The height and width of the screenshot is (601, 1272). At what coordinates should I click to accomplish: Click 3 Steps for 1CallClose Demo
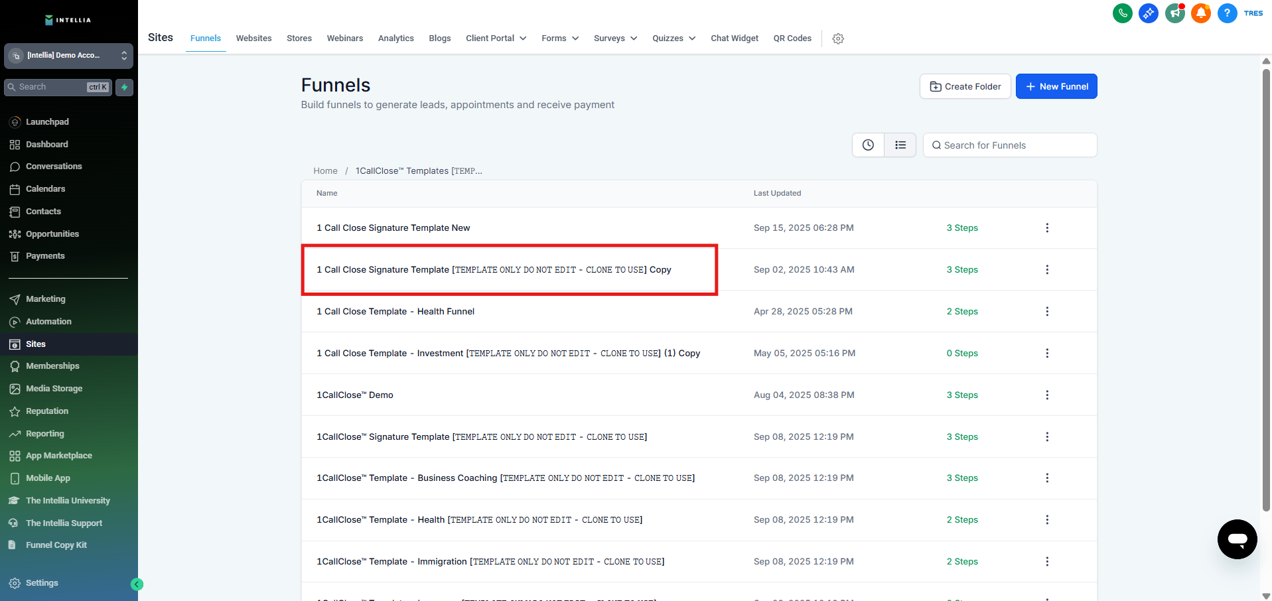pyautogui.click(x=962, y=395)
